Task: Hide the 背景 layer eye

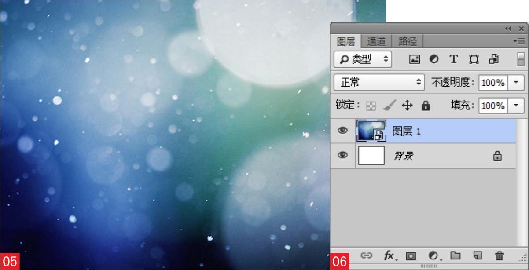Action: [x=342, y=155]
